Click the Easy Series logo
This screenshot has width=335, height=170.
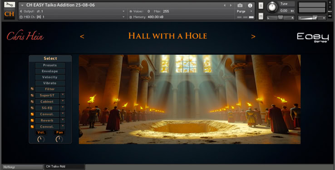coord(313,37)
